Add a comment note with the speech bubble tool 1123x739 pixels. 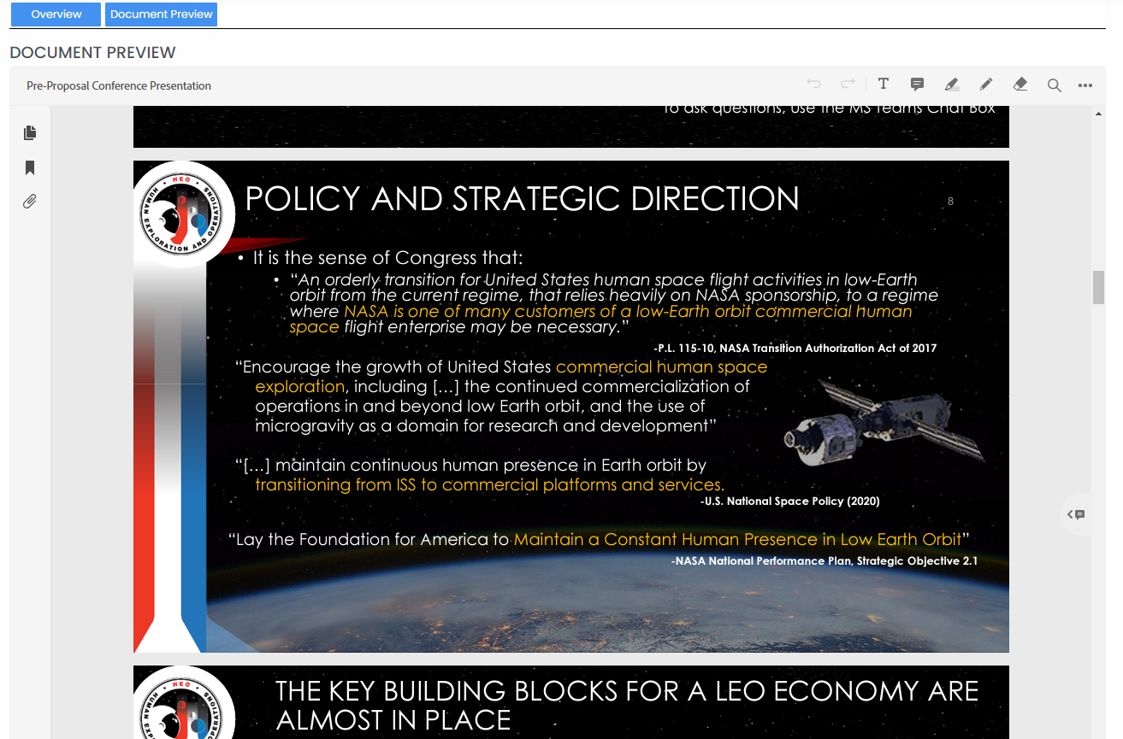(917, 84)
